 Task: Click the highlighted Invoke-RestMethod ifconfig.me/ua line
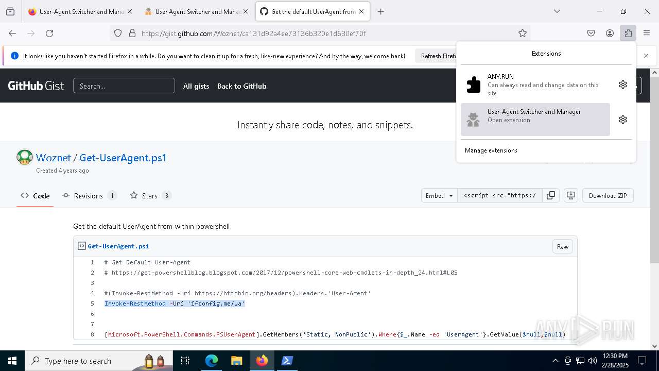coord(175,303)
